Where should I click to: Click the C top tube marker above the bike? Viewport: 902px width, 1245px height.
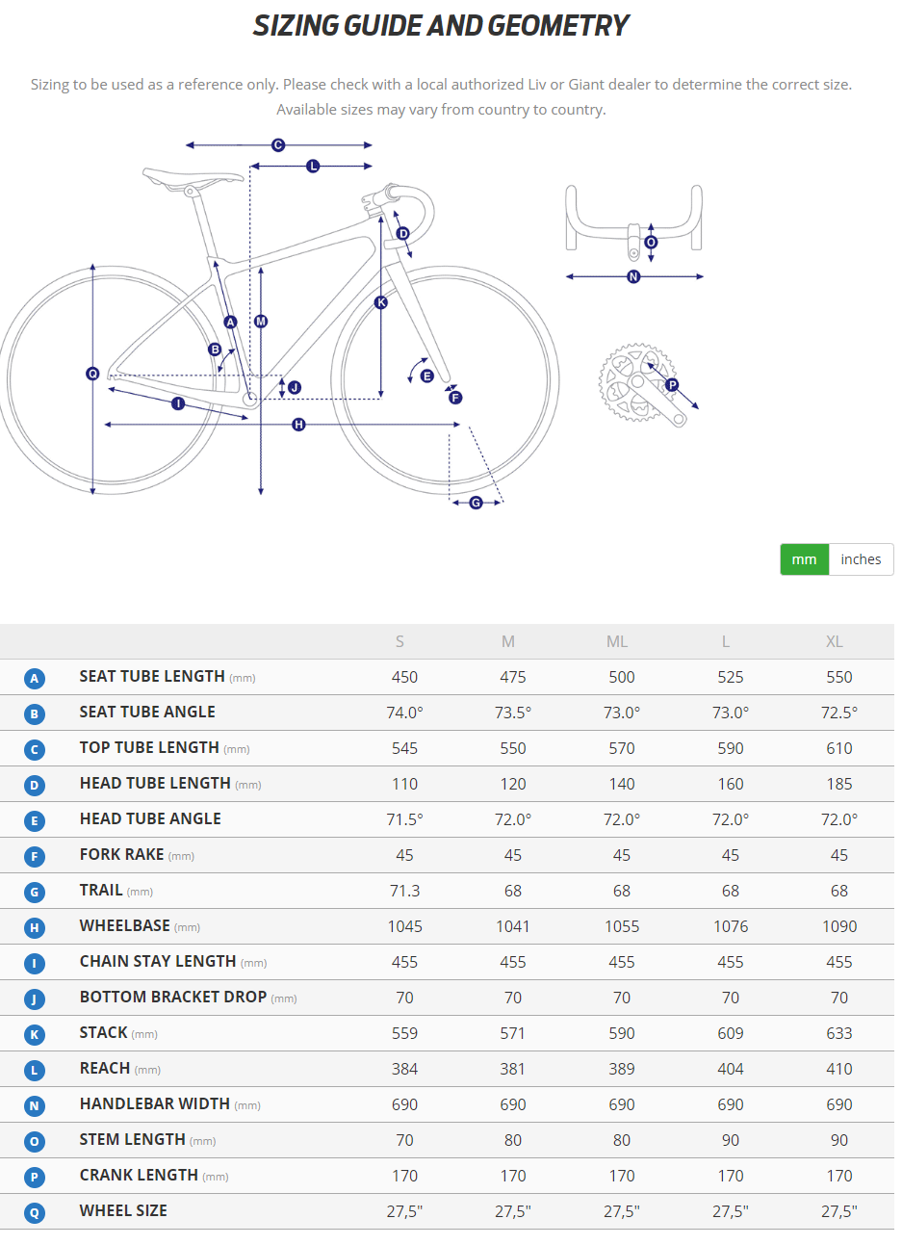[278, 145]
